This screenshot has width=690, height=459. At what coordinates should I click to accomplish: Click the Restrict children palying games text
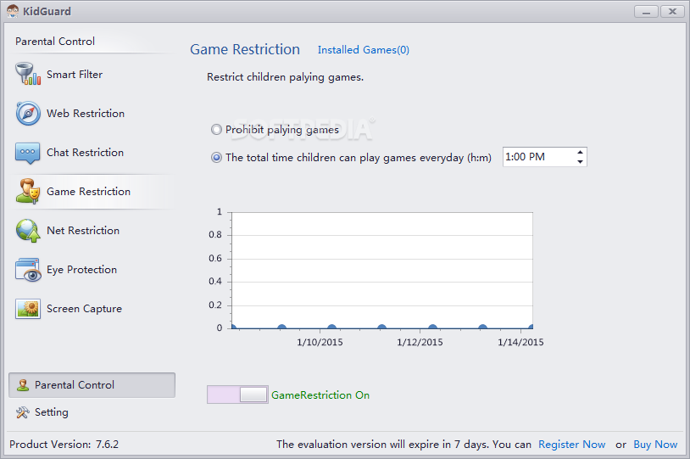click(285, 77)
